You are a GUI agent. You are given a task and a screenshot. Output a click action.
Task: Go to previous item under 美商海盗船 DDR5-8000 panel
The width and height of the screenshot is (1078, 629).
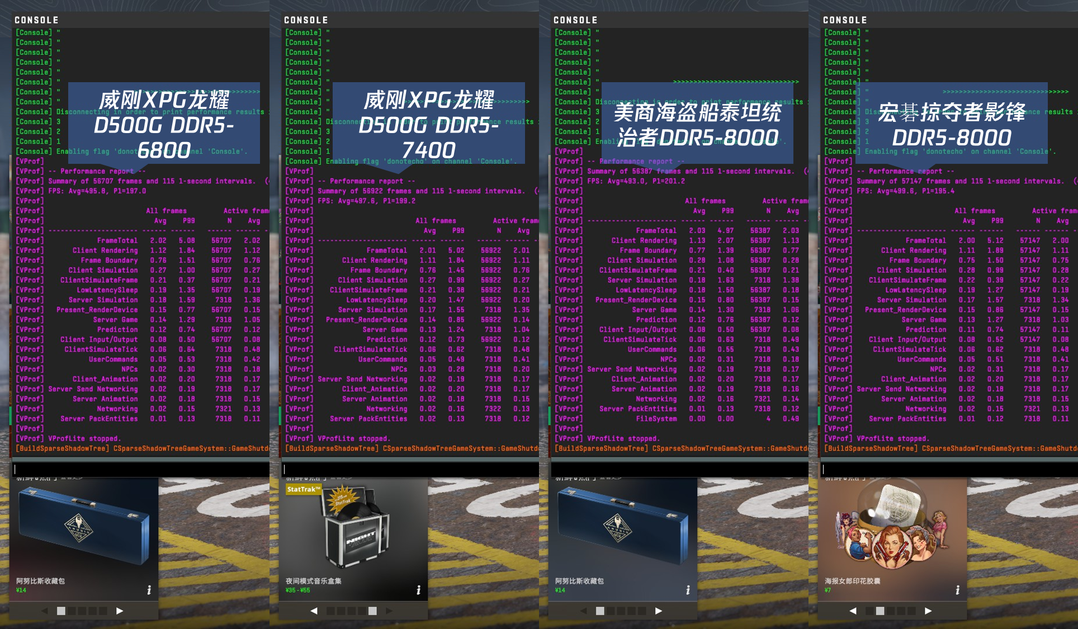(583, 611)
